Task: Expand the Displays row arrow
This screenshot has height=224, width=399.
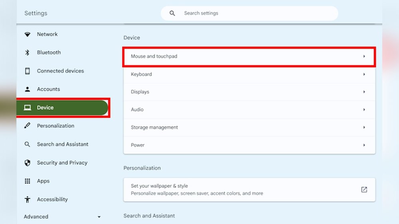Action: click(364, 92)
